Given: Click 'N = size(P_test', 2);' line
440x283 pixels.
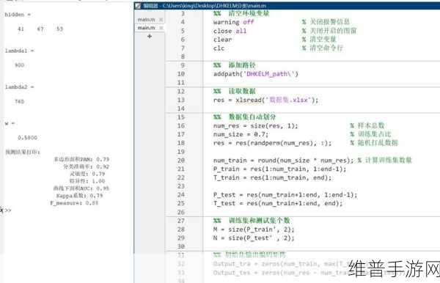Looking at the screenshot, I should tap(254, 238).
